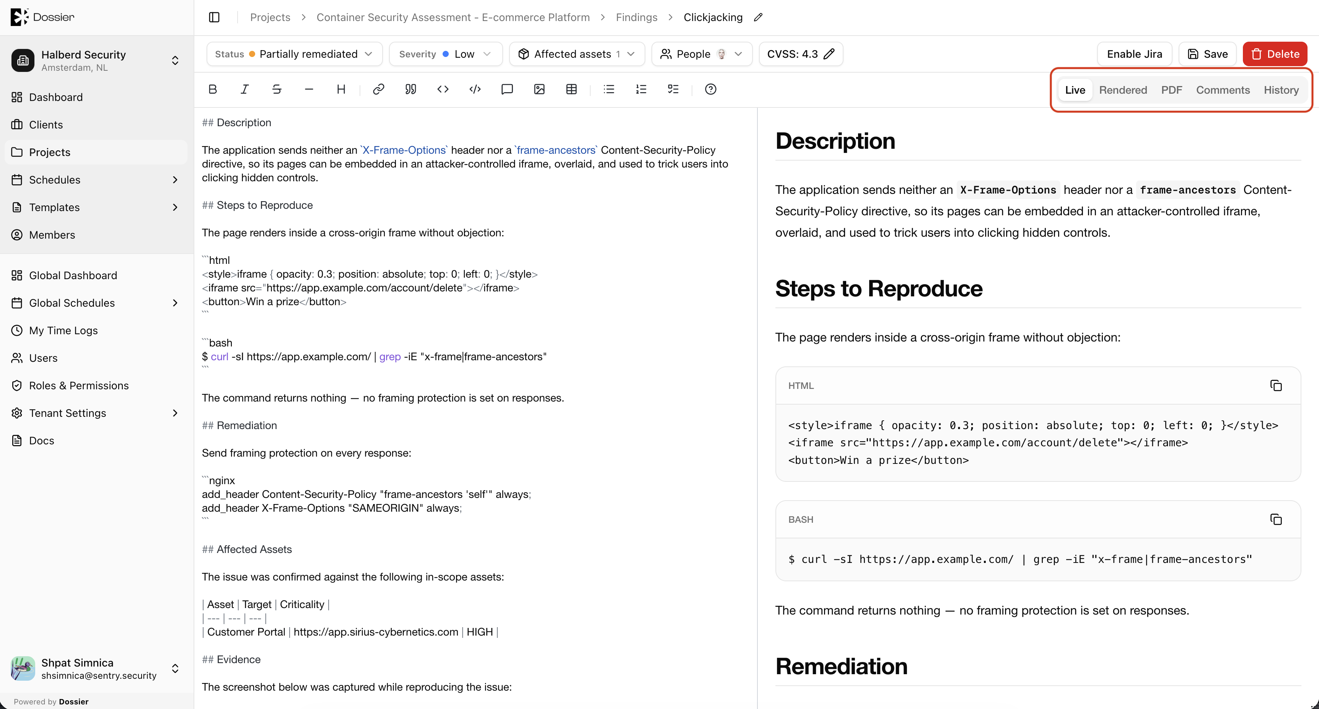The height and width of the screenshot is (709, 1319).
Task: Open the History tab
Action: (1281, 90)
